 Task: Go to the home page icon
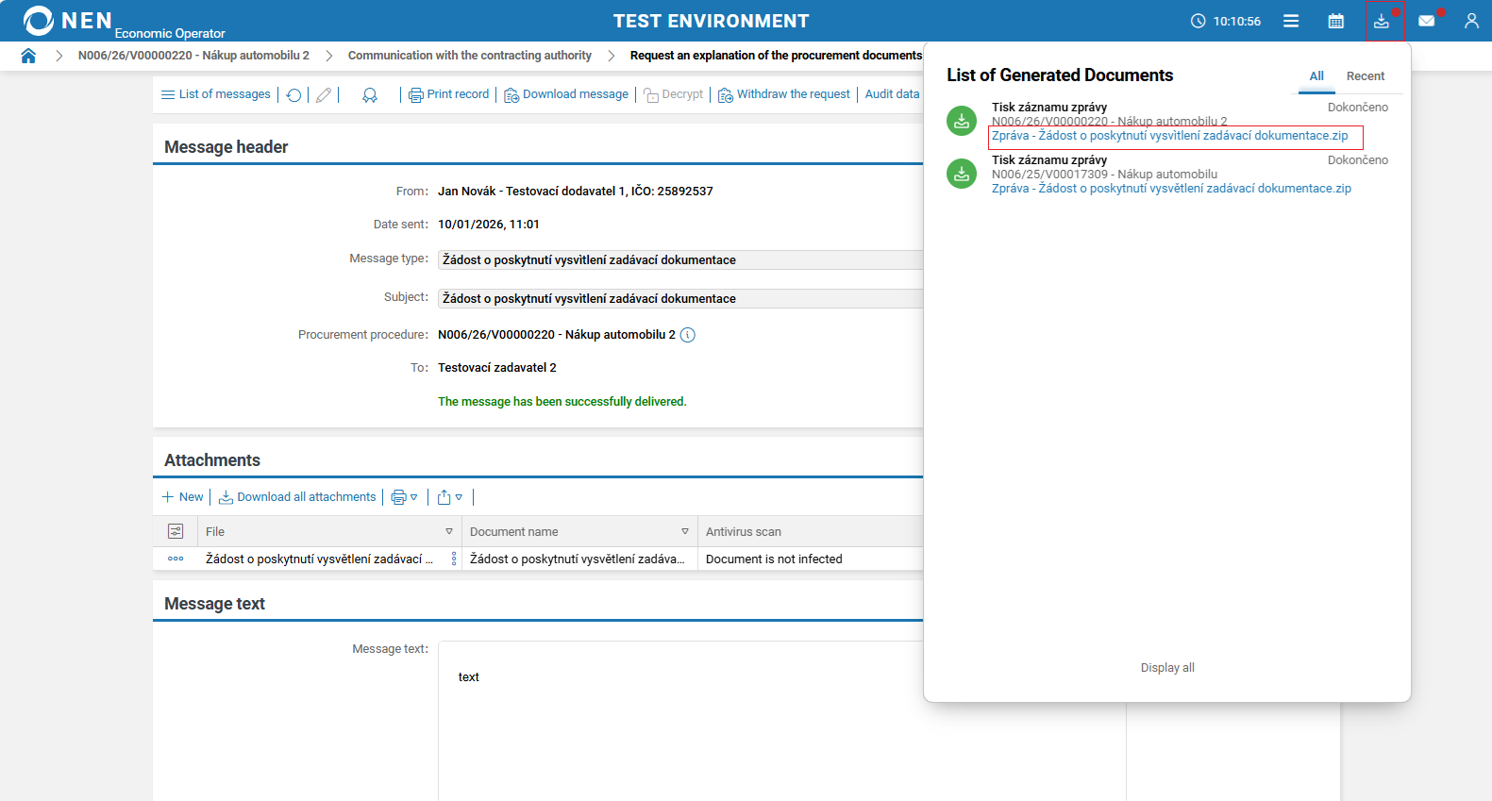(28, 56)
